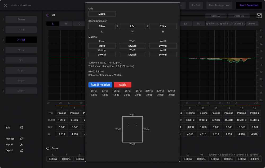Change band 15 Type from Peaking
This screenshot has height=168, width=265.
point(241,113)
